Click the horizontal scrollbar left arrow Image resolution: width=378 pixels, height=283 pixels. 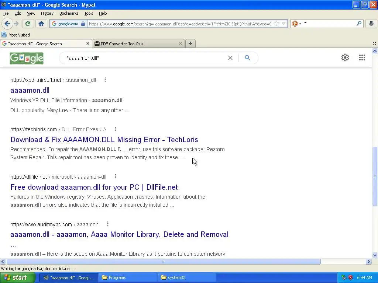click(3, 261)
